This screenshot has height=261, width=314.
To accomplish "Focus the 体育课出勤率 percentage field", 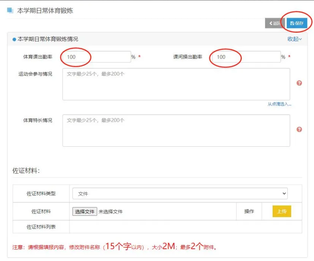I will (x=96, y=57).
